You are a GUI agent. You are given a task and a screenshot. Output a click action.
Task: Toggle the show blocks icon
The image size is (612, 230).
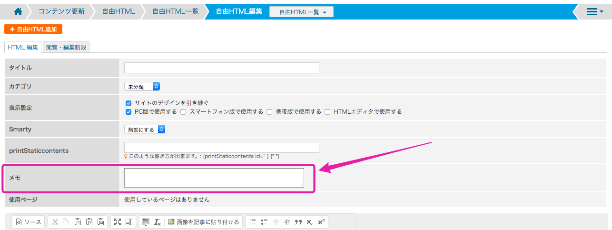[129, 222]
